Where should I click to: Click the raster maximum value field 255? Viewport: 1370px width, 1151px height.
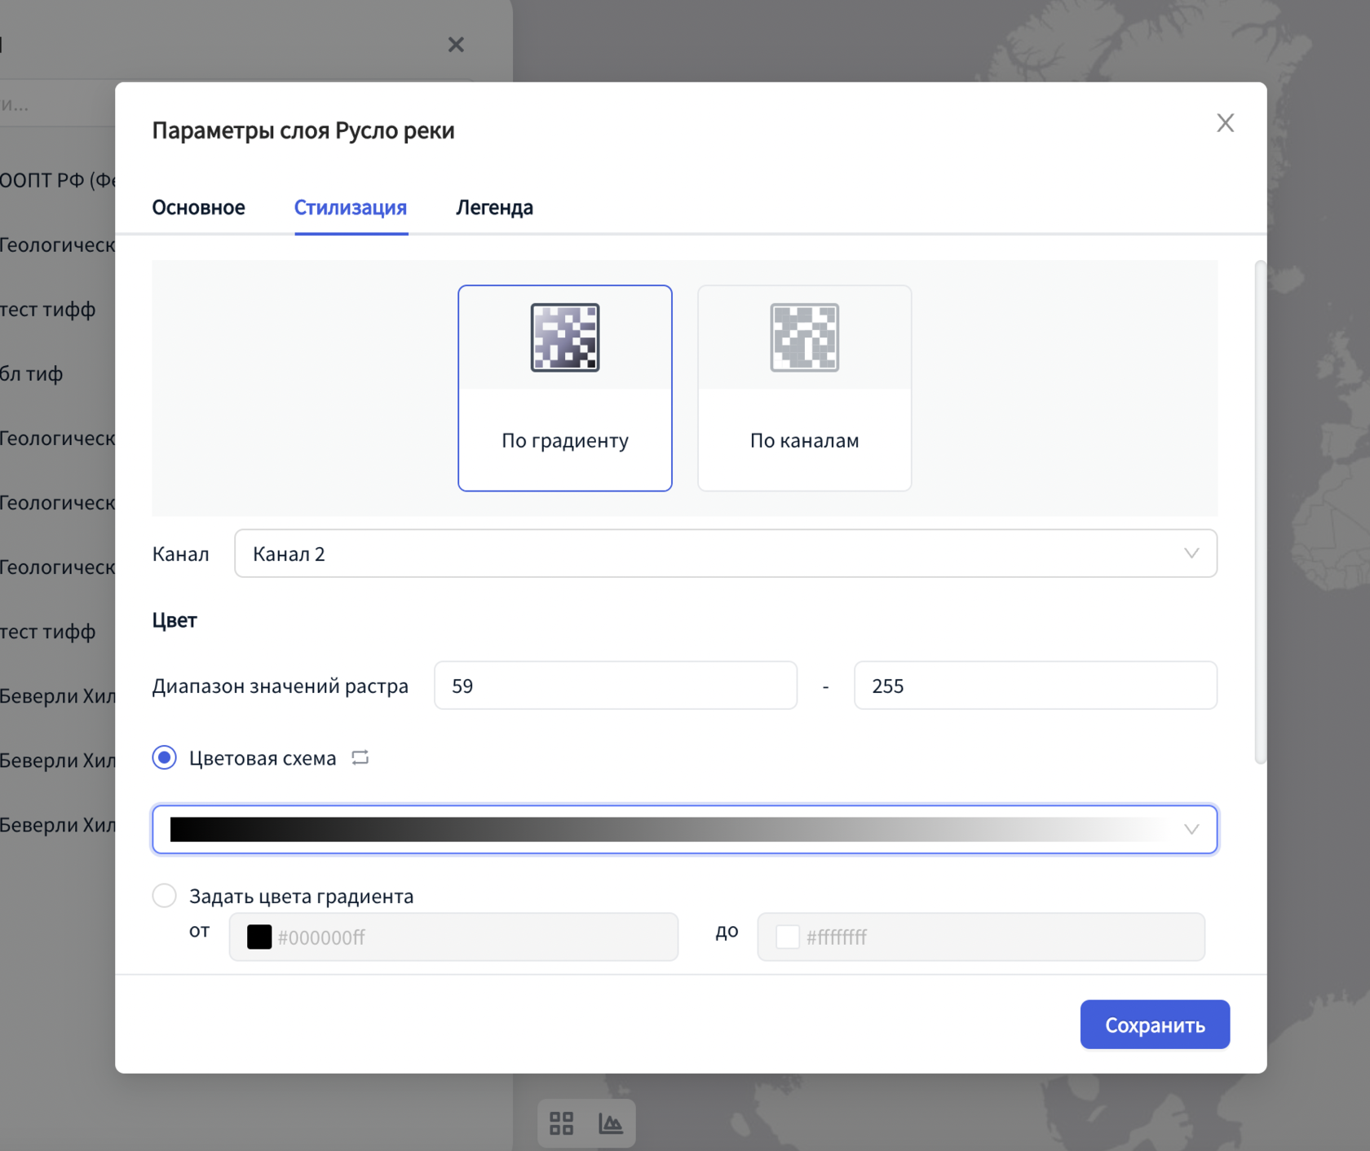(1035, 686)
